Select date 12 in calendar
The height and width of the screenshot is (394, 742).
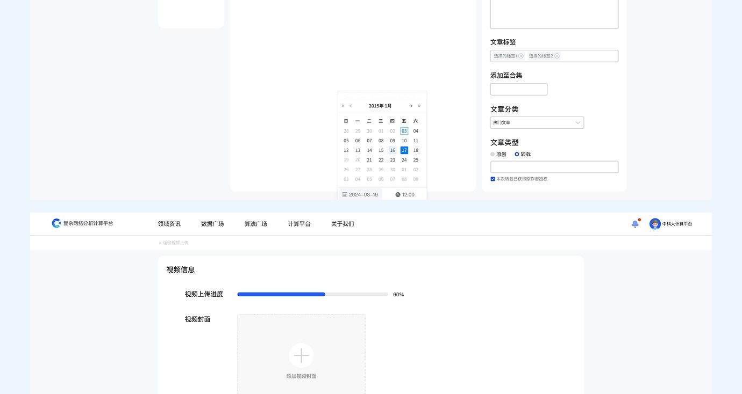[x=346, y=150]
